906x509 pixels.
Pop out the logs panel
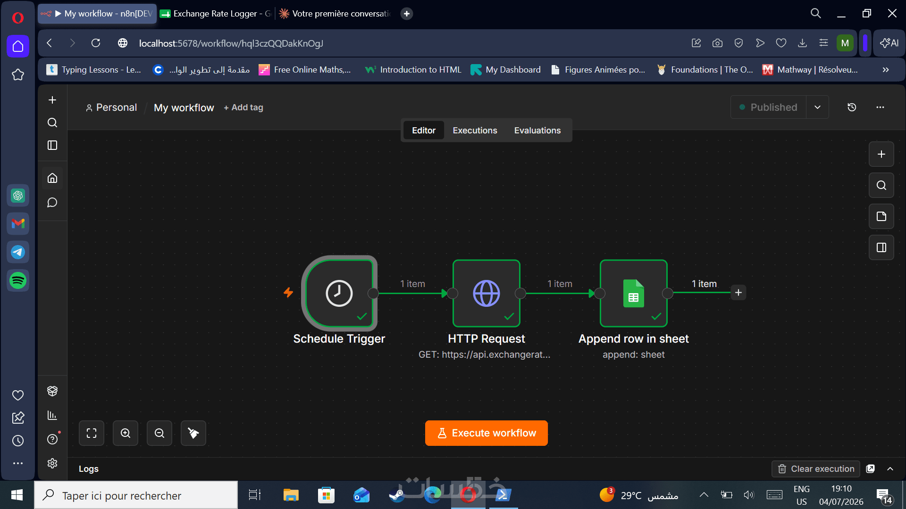coord(871,468)
